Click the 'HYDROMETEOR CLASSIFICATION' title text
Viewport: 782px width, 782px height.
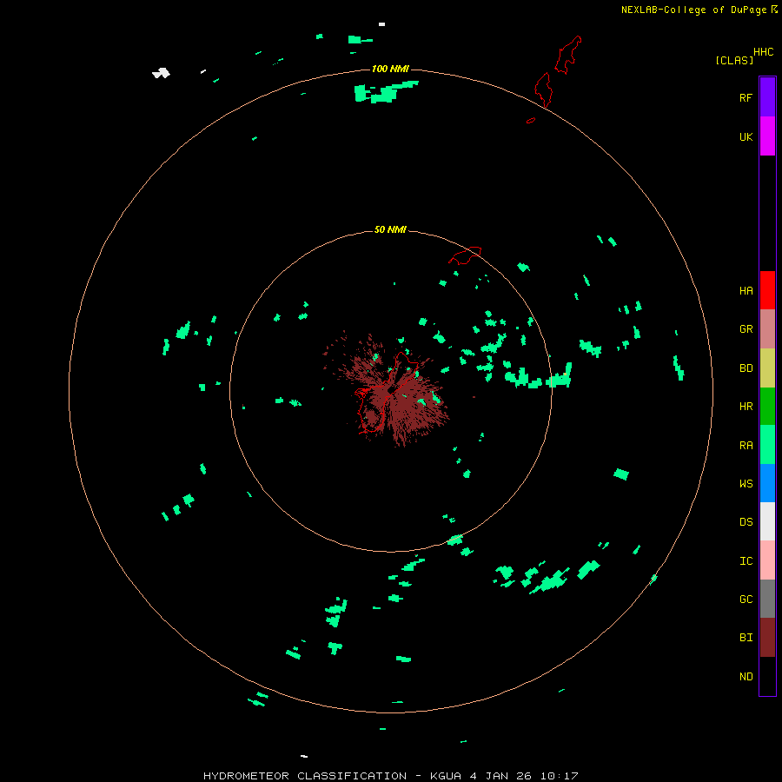(305, 776)
